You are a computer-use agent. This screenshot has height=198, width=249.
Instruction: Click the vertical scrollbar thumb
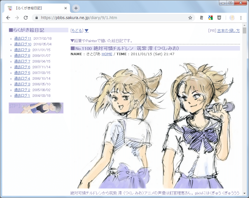coord(244,30)
